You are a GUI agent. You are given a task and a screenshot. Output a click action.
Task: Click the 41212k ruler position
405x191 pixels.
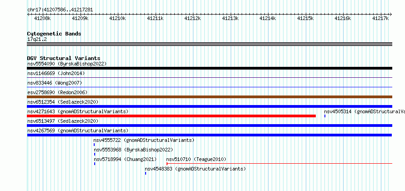pos(192,18)
